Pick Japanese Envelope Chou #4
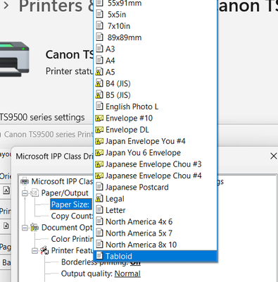Viewport: 278px width, 282px height. (155, 176)
